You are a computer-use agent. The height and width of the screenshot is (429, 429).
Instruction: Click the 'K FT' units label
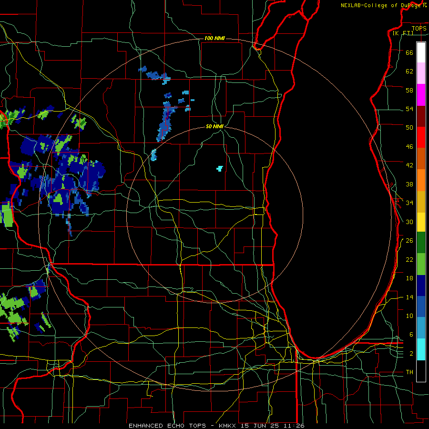403,33
